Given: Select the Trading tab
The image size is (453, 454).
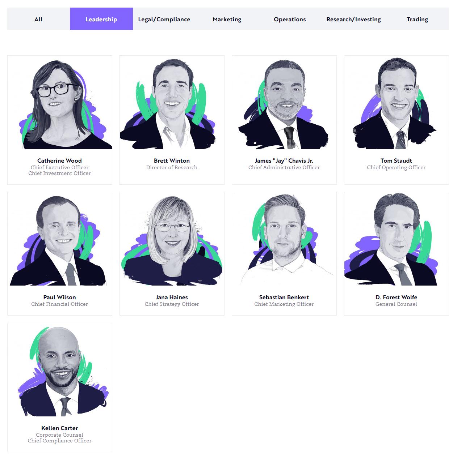Looking at the screenshot, I should (417, 19).
